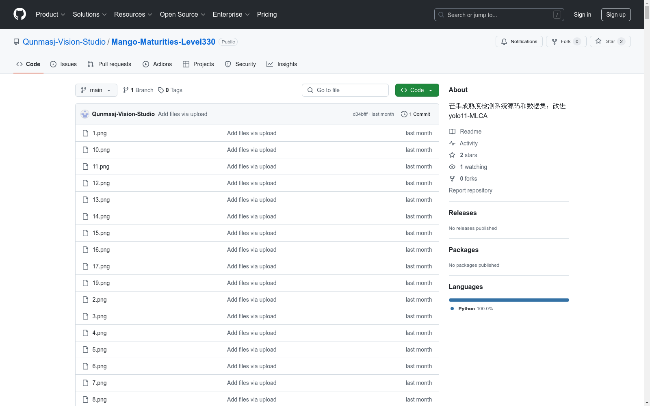Click the GitHub logo icon
This screenshot has width=650, height=406.
[x=19, y=14]
